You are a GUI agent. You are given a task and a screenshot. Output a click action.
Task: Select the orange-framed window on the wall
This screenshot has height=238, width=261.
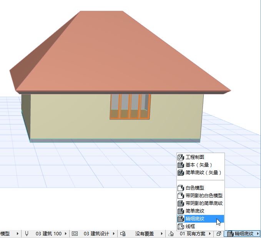pyautogui.click(x=130, y=107)
